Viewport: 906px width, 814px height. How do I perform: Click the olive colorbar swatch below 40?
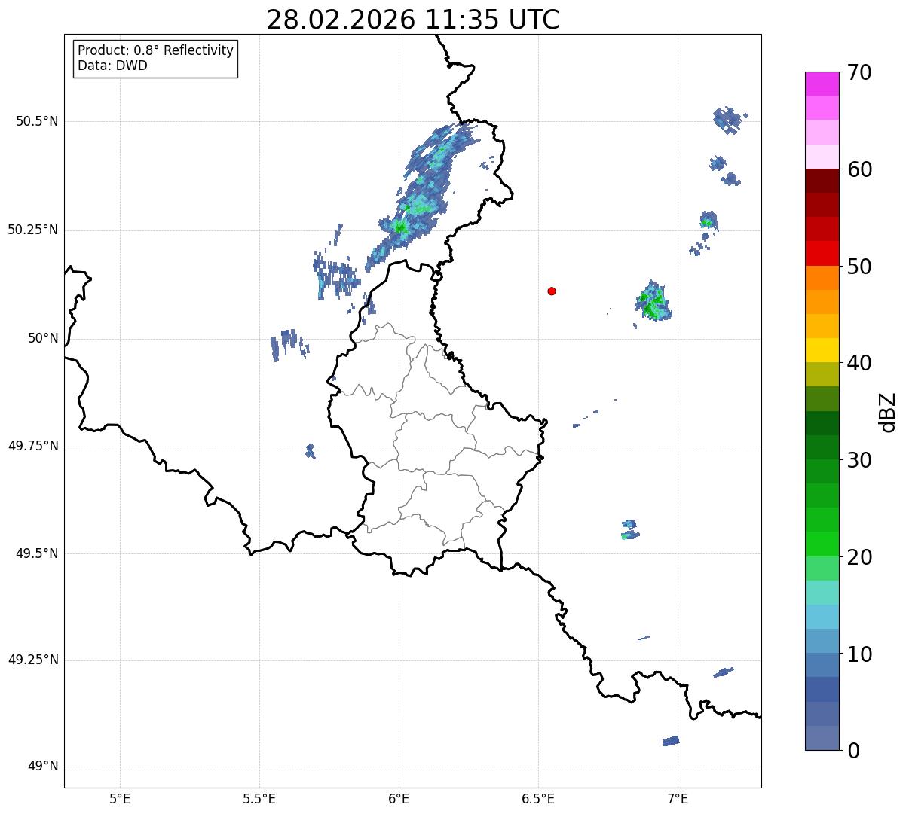[822, 375]
